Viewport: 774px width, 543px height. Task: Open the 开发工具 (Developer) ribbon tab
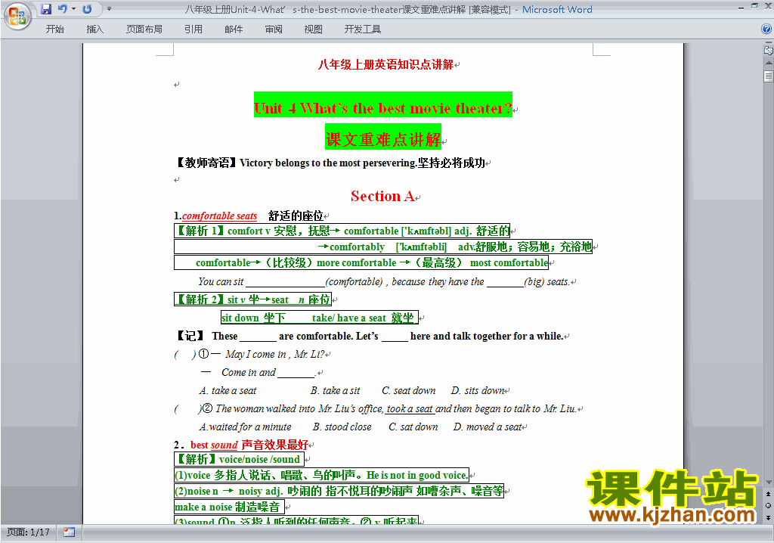pyautogui.click(x=362, y=29)
